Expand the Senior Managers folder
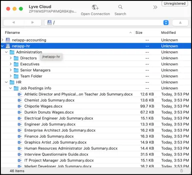Screen dimensions: 192x175 tap(11, 70)
